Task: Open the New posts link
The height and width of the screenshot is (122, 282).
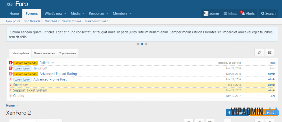Action: click(13, 21)
